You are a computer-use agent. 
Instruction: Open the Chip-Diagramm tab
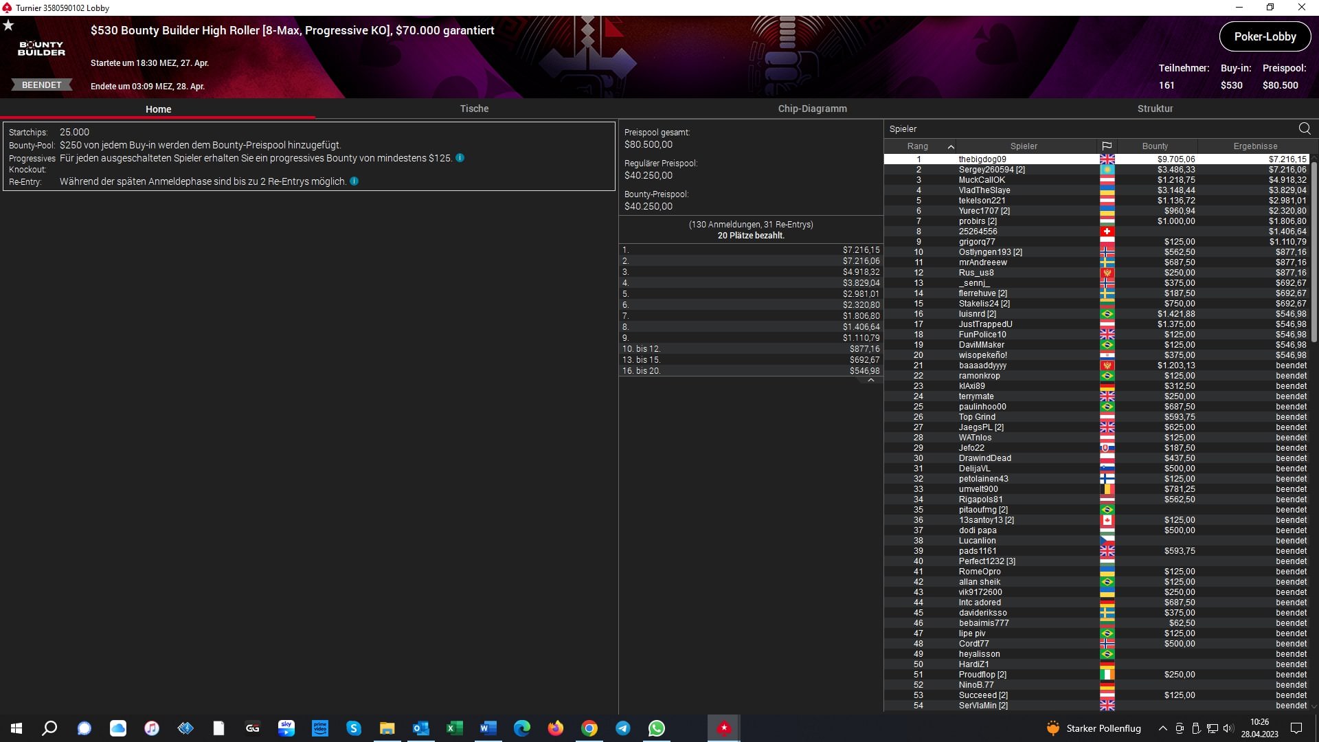(812, 109)
